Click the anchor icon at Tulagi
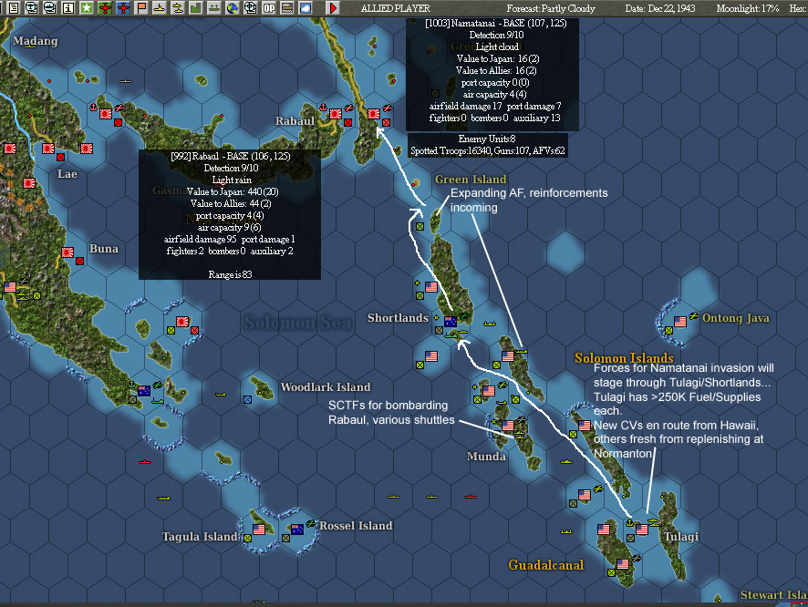The height and width of the screenshot is (607, 808). [x=629, y=522]
